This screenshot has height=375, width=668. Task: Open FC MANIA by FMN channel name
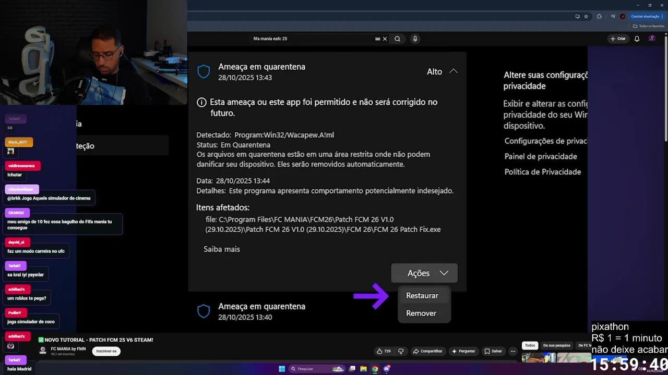coord(68,348)
